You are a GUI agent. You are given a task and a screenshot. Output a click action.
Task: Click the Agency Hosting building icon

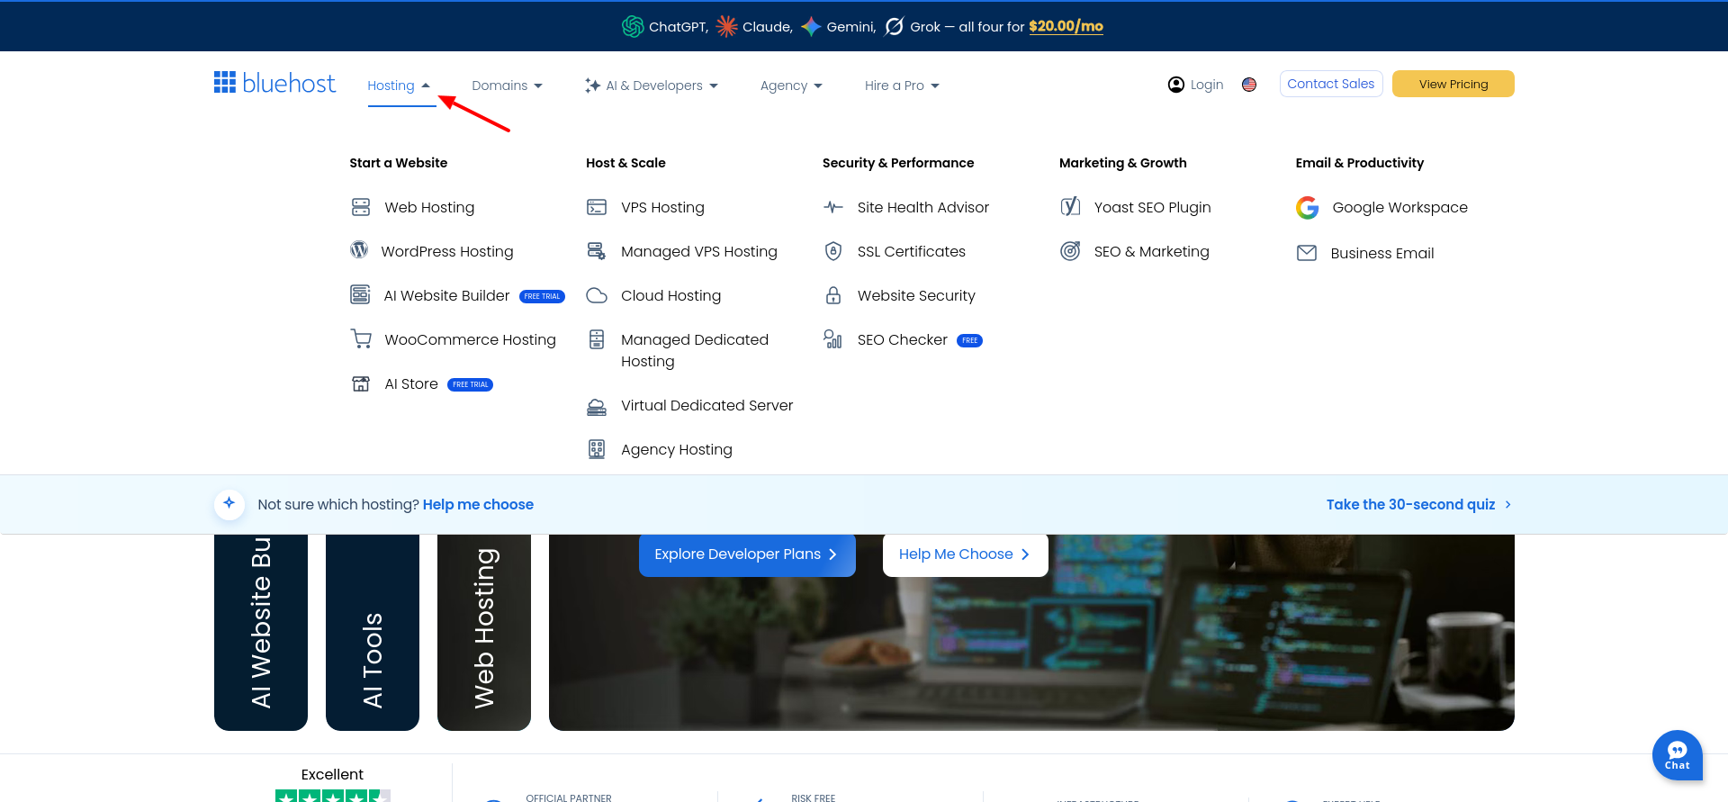coord(597,449)
